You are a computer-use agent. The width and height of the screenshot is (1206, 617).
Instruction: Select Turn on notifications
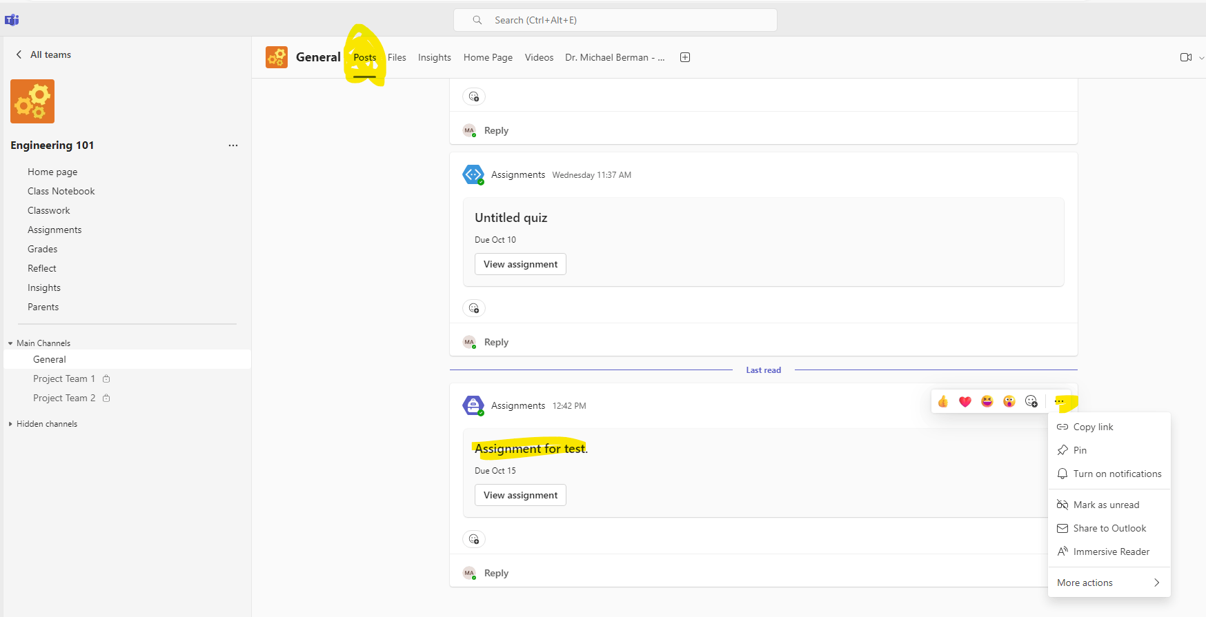pyautogui.click(x=1109, y=474)
